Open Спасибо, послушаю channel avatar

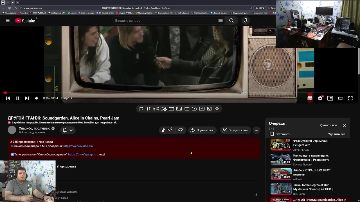coord(12,130)
